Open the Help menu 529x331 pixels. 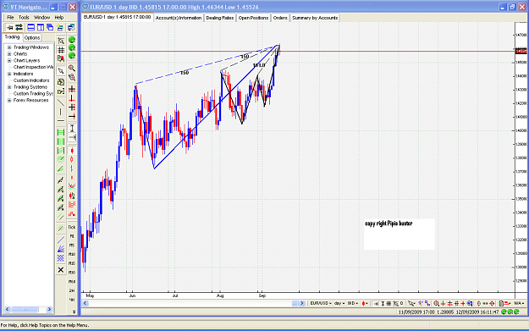click(x=59, y=17)
